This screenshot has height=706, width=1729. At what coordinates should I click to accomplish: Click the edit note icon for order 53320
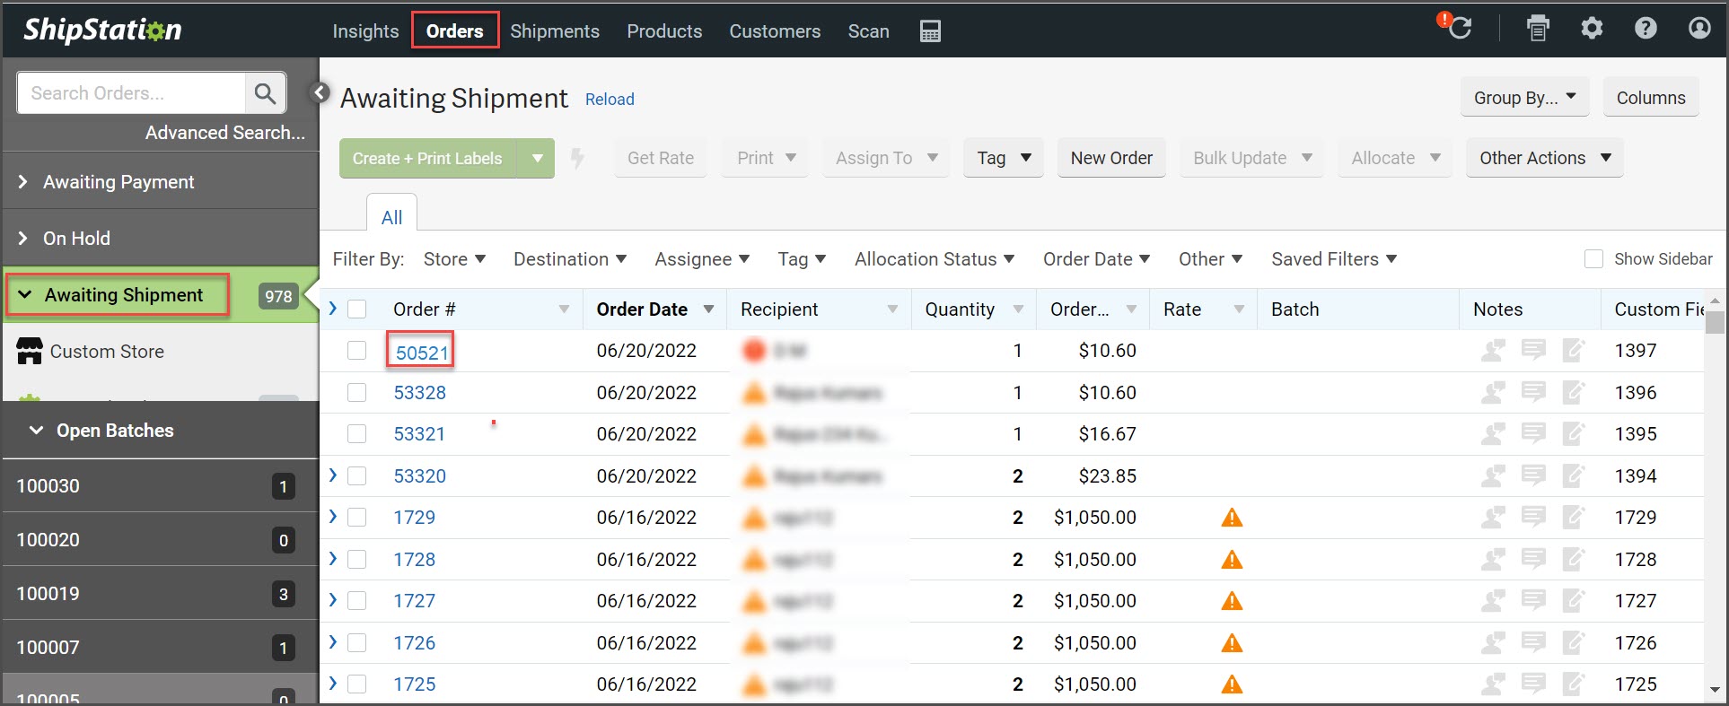[x=1574, y=476]
